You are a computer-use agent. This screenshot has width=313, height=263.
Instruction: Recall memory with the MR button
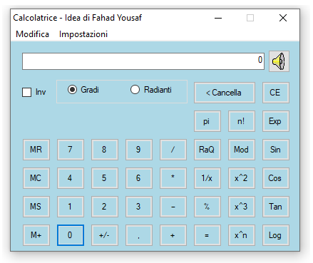pos(36,150)
